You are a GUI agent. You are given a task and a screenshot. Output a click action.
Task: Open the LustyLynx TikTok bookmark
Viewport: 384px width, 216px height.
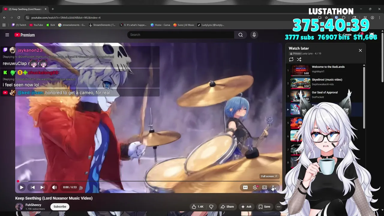[211, 25]
